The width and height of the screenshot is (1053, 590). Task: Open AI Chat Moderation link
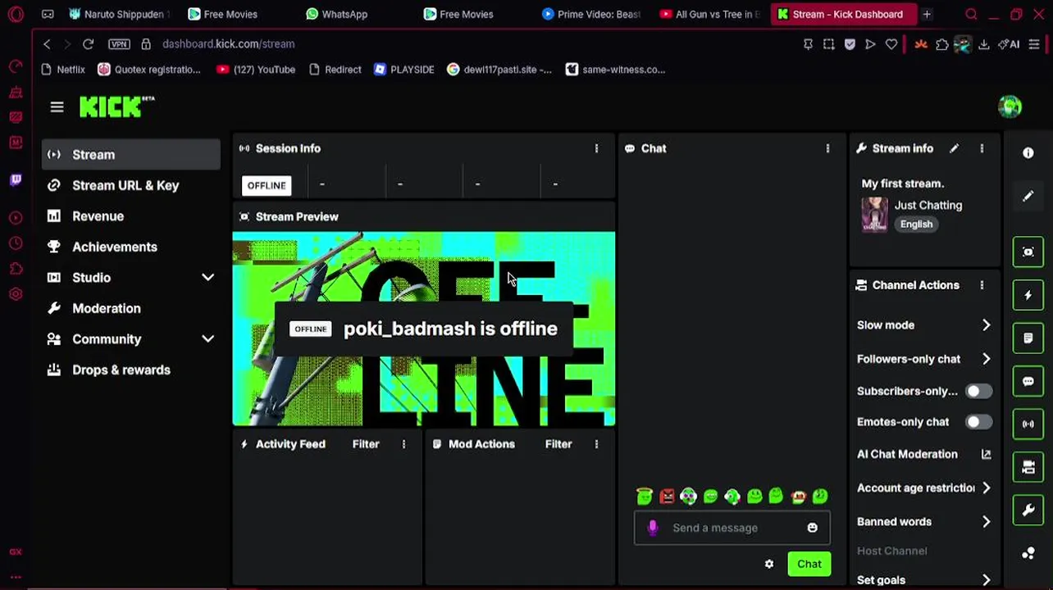pos(923,454)
